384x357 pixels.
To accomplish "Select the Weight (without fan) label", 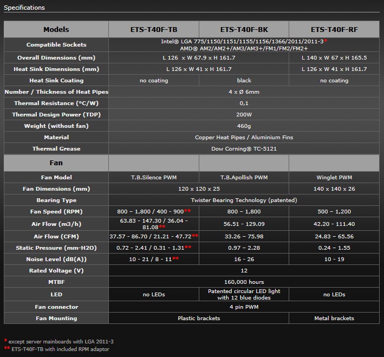I will [56, 126].
